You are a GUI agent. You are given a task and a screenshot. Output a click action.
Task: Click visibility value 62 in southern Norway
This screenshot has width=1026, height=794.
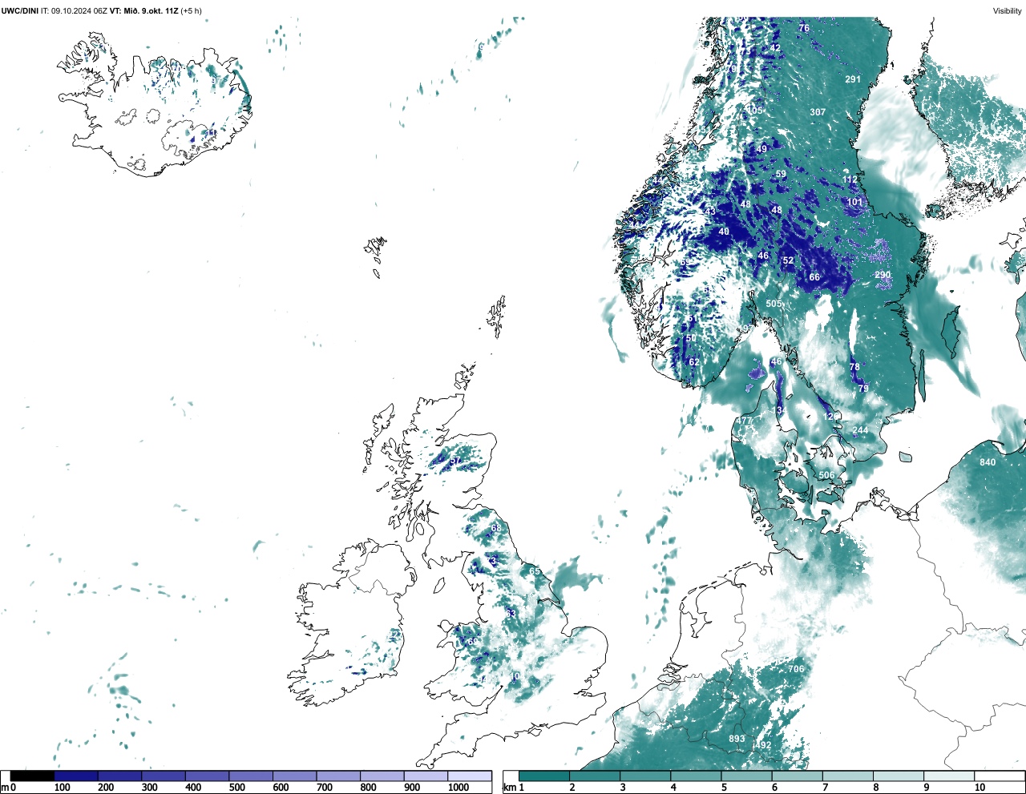694,362
